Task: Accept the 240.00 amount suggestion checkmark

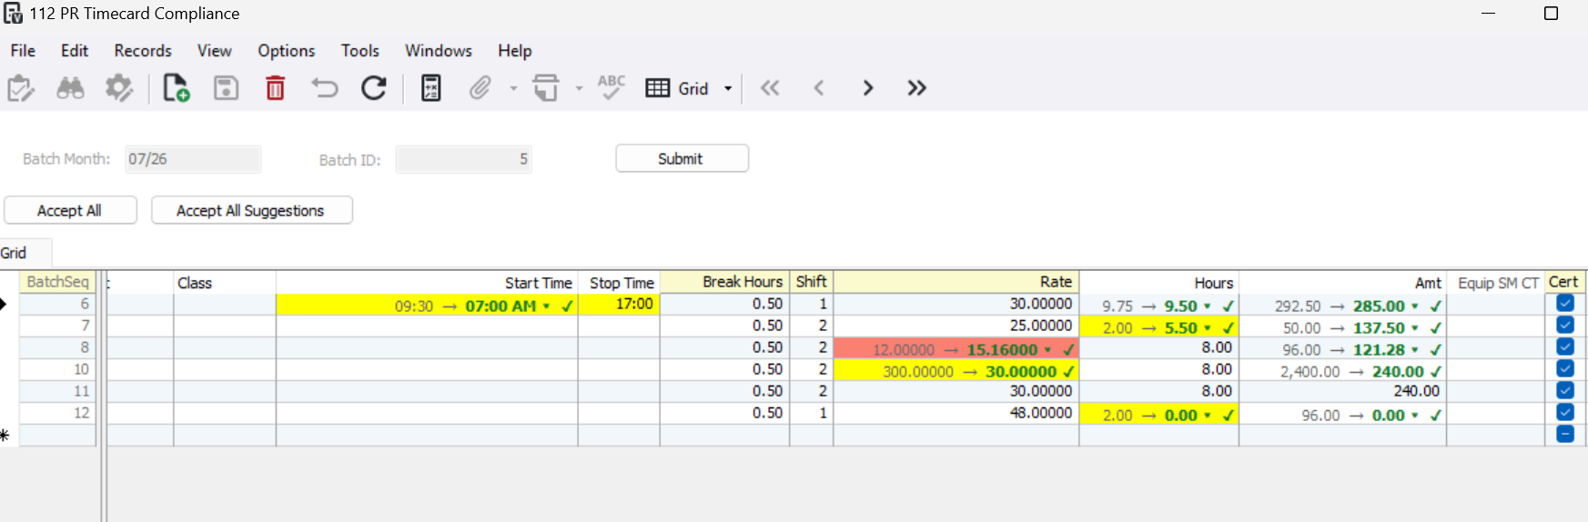Action: pos(1435,372)
